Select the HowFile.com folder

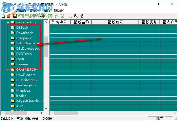[26, 75]
